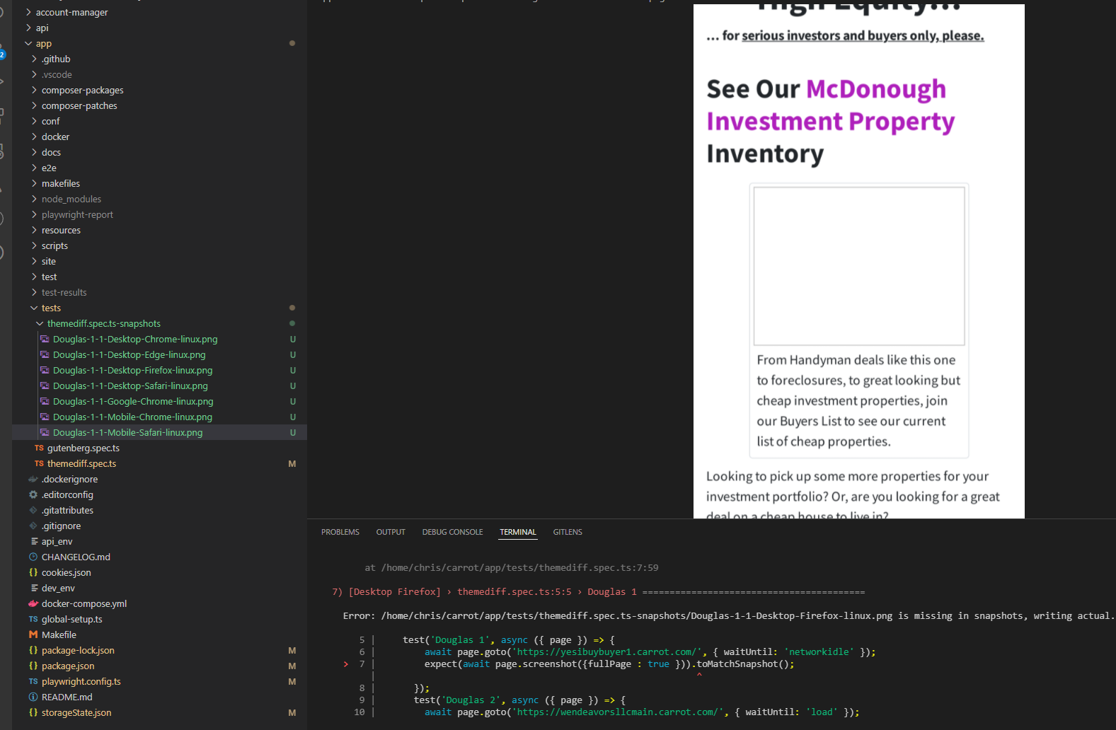
Task: Click image icon of Douglas-1-1-Mobile-Safari-linux.png
Action: pyautogui.click(x=45, y=432)
